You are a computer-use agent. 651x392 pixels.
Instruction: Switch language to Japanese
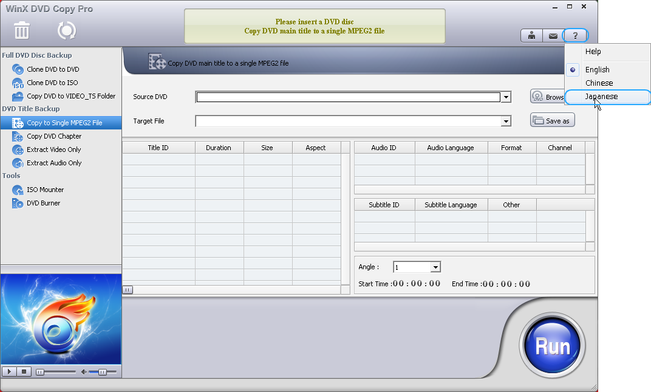click(x=607, y=97)
